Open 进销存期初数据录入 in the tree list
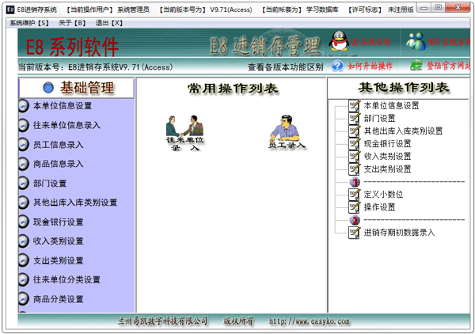 coord(399,233)
